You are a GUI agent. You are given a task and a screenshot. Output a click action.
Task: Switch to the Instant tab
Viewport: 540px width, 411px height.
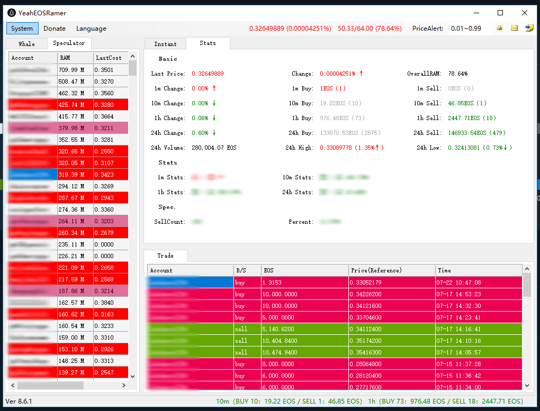[x=165, y=44]
